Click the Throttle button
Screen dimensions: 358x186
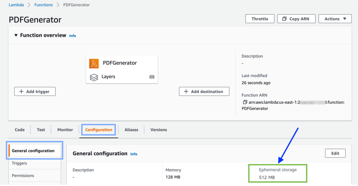point(260,19)
